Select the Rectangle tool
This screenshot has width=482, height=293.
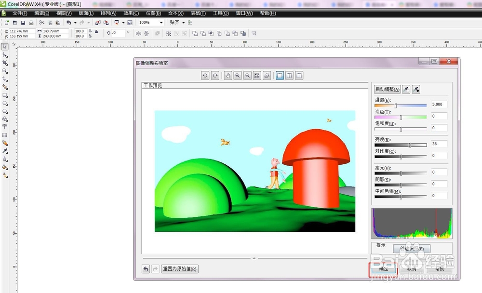click(5, 95)
